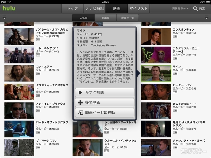Tap the 23:39 clock in status bar

click(105, 2)
